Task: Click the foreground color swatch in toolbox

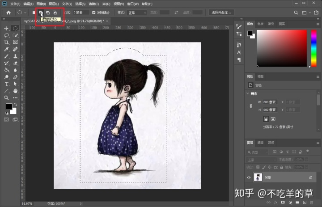Action: [x=9, y=106]
